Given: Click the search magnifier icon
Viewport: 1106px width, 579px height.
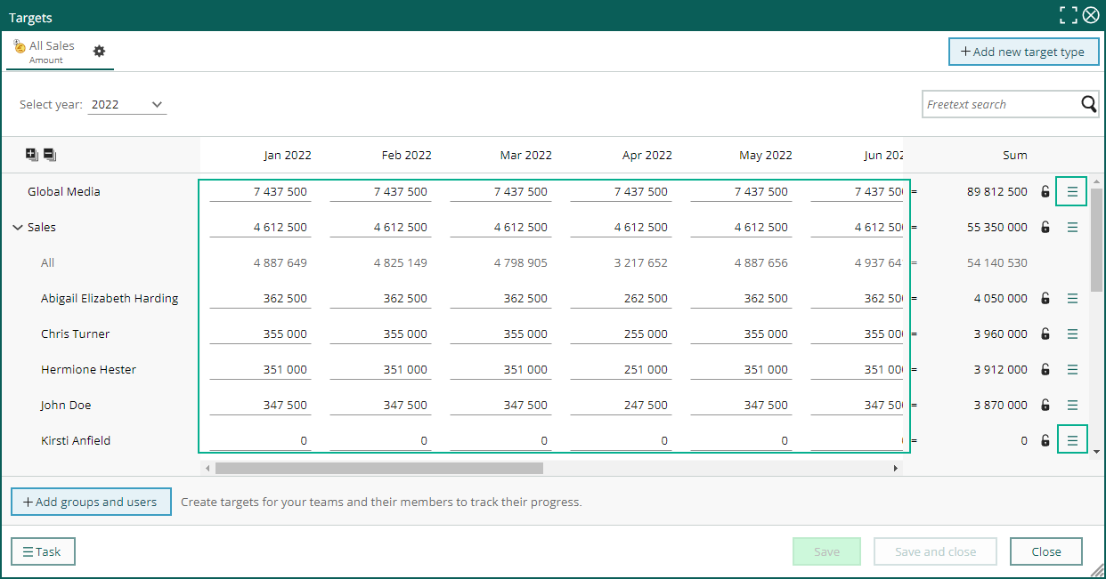Looking at the screenshot, I should (1089, 104).
